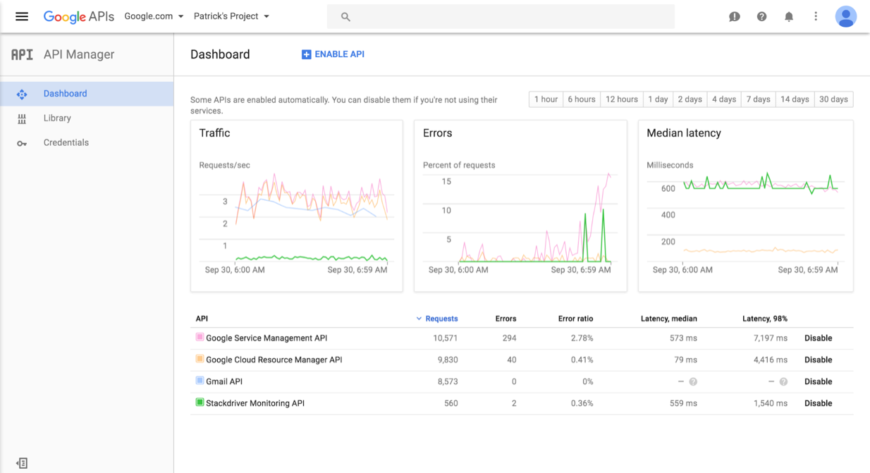This screenshot has height=473, width=870.
Task: Click the API Manager logo icon
Action: (22, 54)
